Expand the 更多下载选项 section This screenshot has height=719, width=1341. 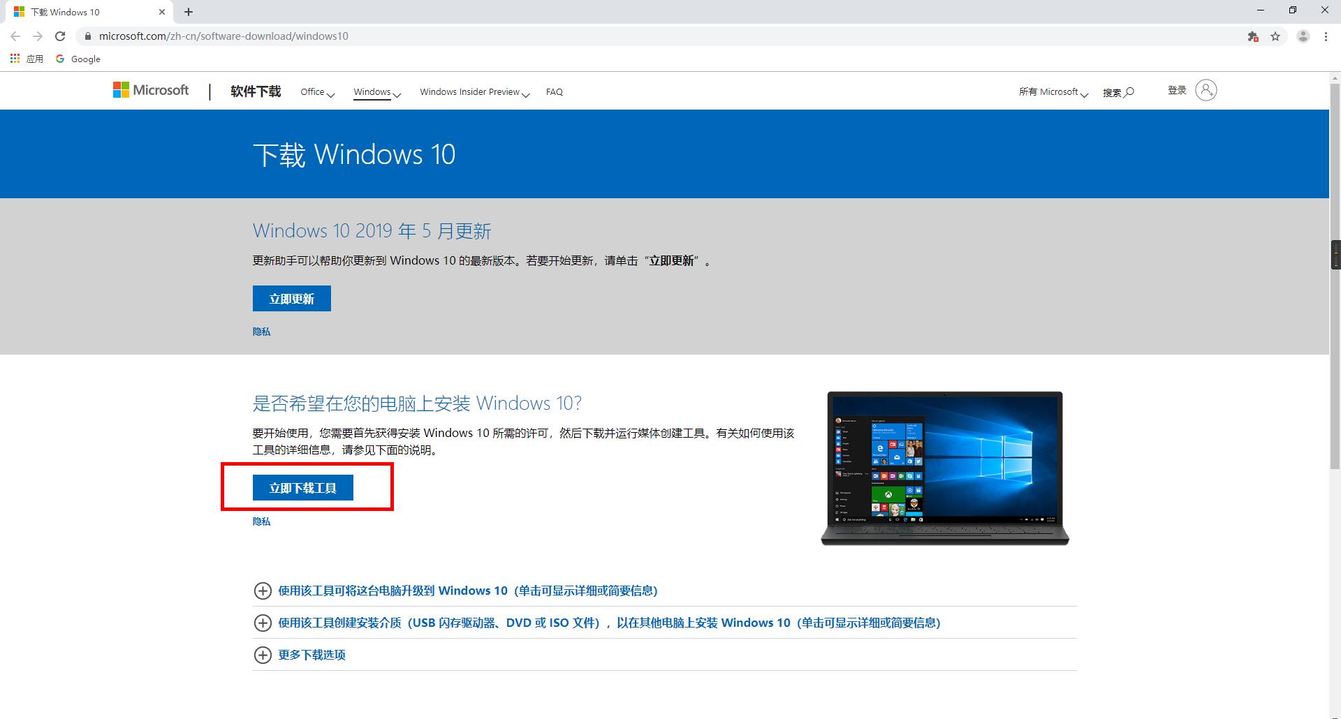click(312, 655)
